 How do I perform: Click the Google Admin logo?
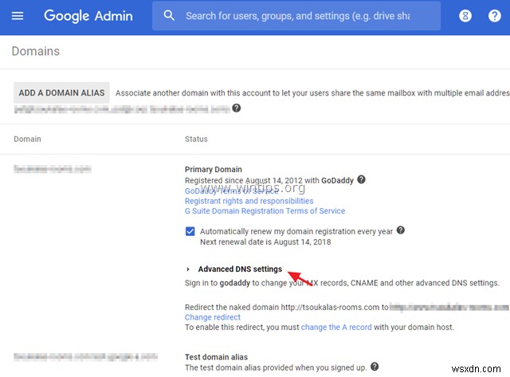(88, 16)
